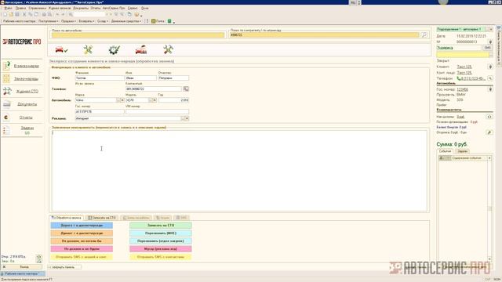Click the yellow Отправить SMS с контактами button
Viewport: 502px width, 282px height.
pos(161,257)
